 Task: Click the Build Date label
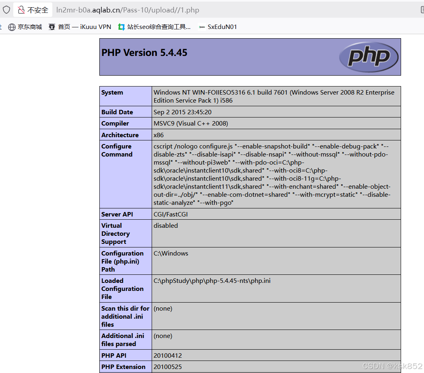click(x=117, y=112)
